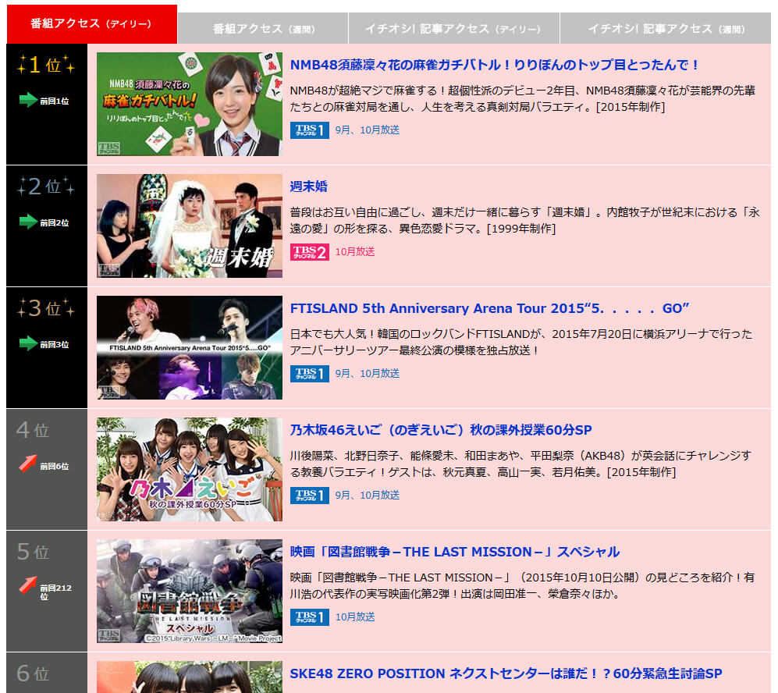Click the FTISLAND concert thumbnail
Screen dimensions: 778x693
point(190,348)
